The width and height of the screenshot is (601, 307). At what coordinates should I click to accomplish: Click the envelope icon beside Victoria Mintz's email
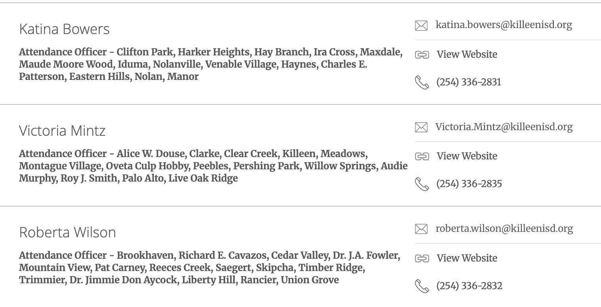(x=421, y=127)
